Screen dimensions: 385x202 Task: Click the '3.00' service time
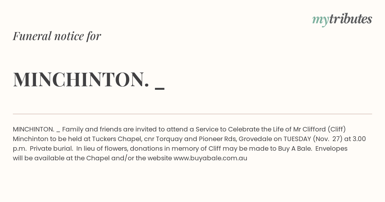point(359,139)
